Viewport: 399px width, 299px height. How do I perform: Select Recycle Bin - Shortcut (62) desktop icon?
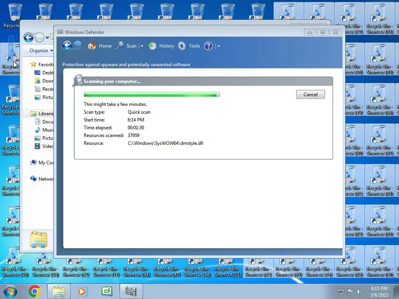click(x=258, y=268)
